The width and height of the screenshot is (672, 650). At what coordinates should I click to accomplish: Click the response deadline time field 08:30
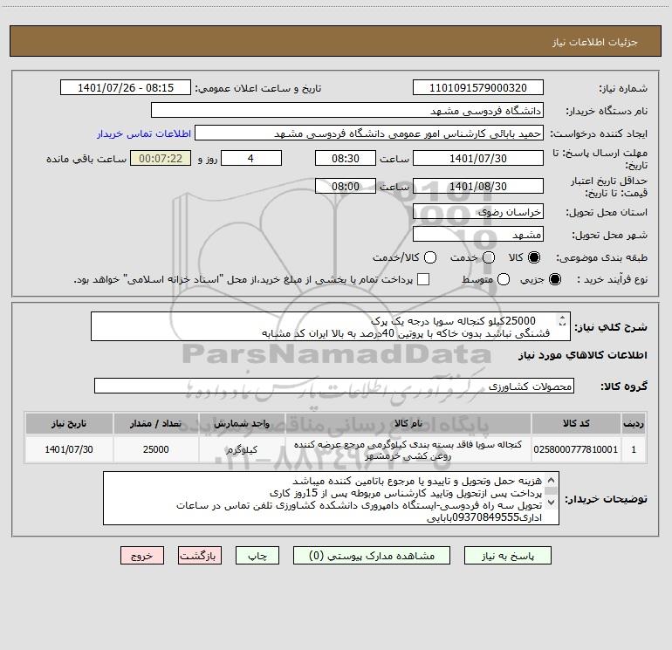(346, 158)
